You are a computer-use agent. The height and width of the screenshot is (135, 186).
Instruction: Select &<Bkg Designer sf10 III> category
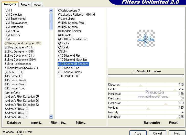pos(20,56)
